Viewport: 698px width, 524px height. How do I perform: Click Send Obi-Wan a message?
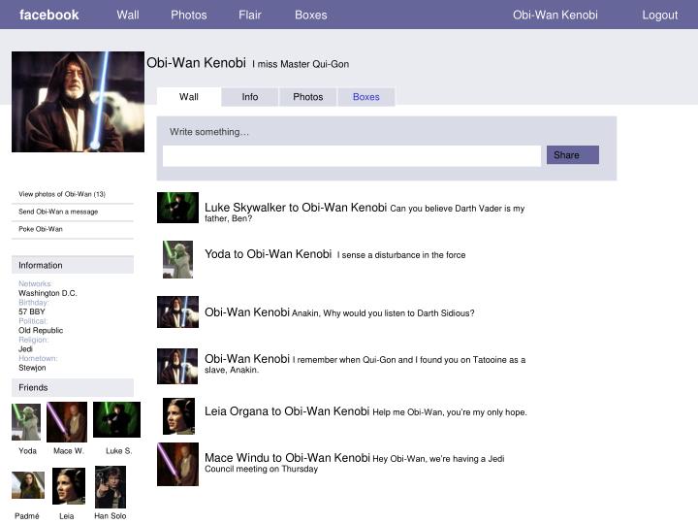(x=58, y=212)
